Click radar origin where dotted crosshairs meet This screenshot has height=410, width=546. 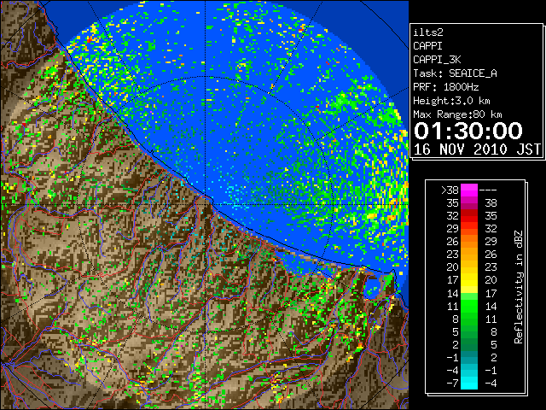tap(206, 205)
